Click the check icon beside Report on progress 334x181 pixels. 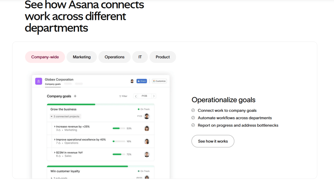pos(193,125)
